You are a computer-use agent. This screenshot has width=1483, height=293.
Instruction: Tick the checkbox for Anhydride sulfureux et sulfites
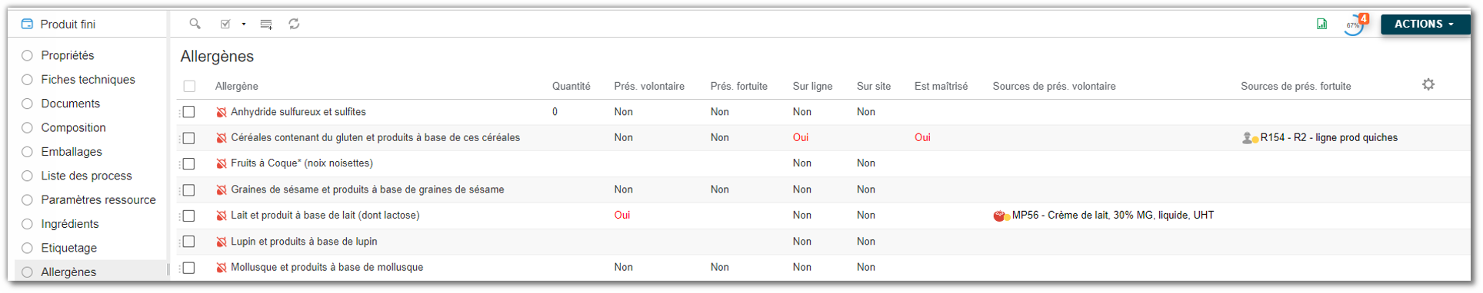pos(189,112)
